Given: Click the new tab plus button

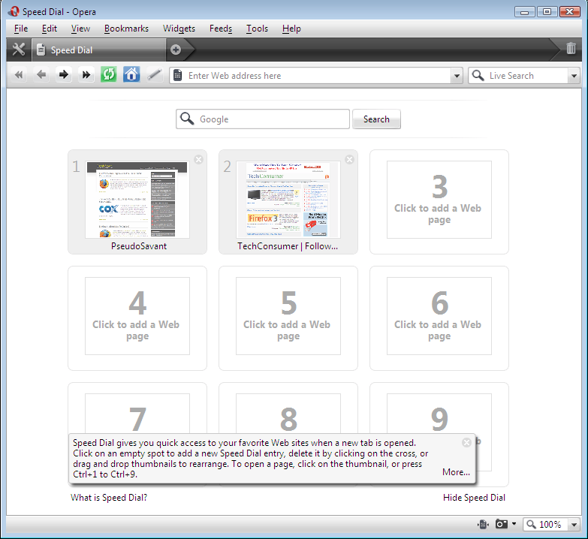Looking at the screenshot, I should (176, 50).
